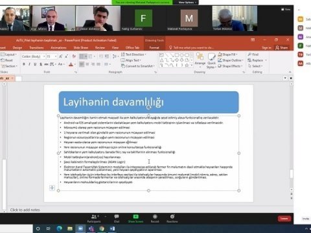Select the oval shape in the gallery

[182, 55]
